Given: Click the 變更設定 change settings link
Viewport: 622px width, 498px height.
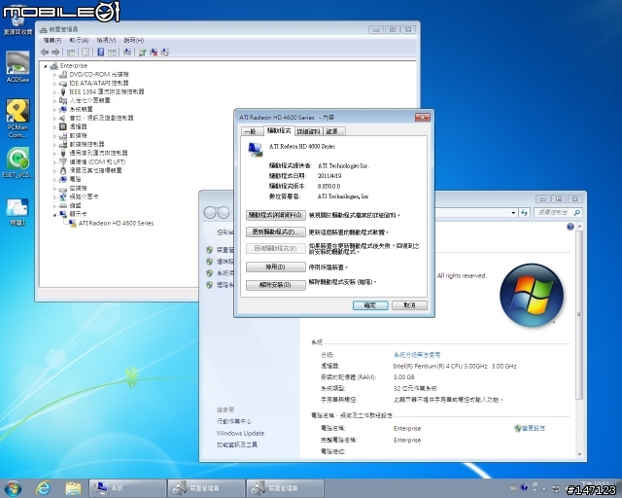Looking at the screenshot, I should point(530,428).
